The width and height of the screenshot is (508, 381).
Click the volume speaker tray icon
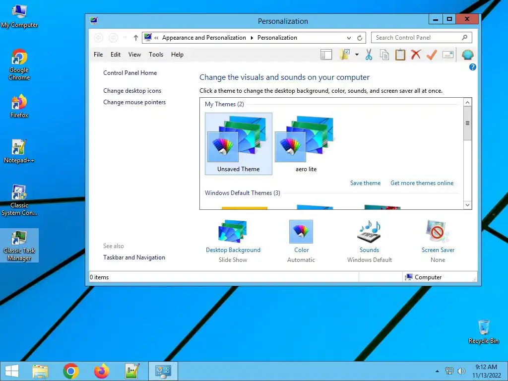coord(461,371)
